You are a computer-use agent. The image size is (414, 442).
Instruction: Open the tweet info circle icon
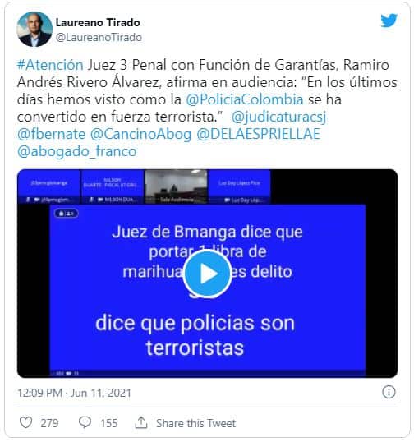[389, 392]
